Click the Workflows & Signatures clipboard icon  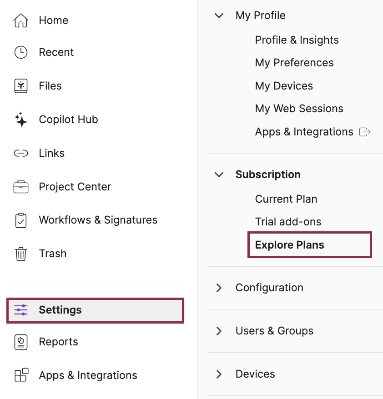21,220
